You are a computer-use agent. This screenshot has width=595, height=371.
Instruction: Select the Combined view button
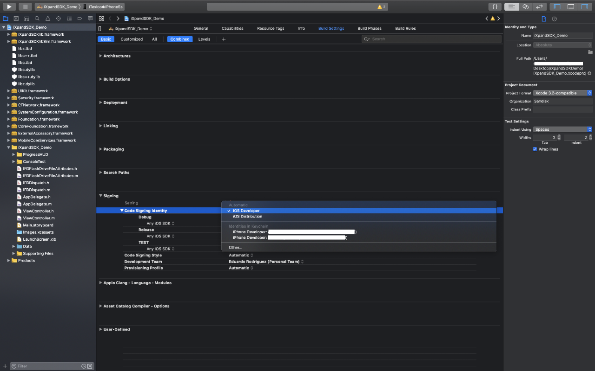[x=180, y=39]
